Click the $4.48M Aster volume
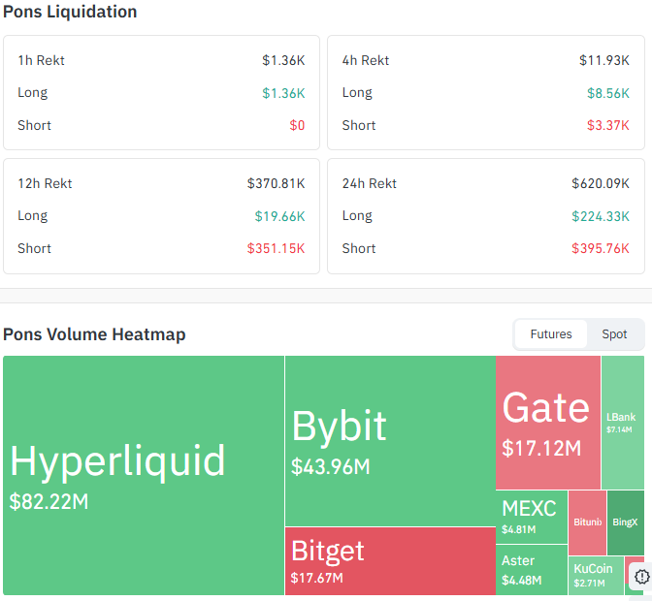 coord(521,580)
